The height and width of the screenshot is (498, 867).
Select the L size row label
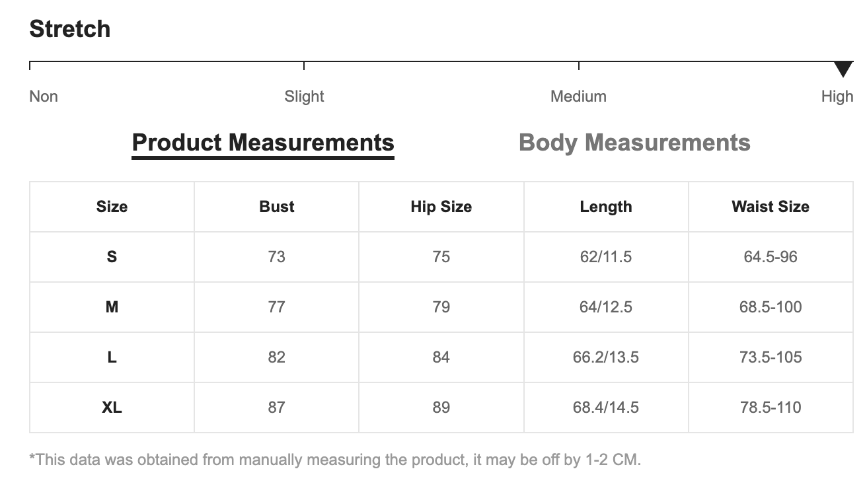click(112, 357)
